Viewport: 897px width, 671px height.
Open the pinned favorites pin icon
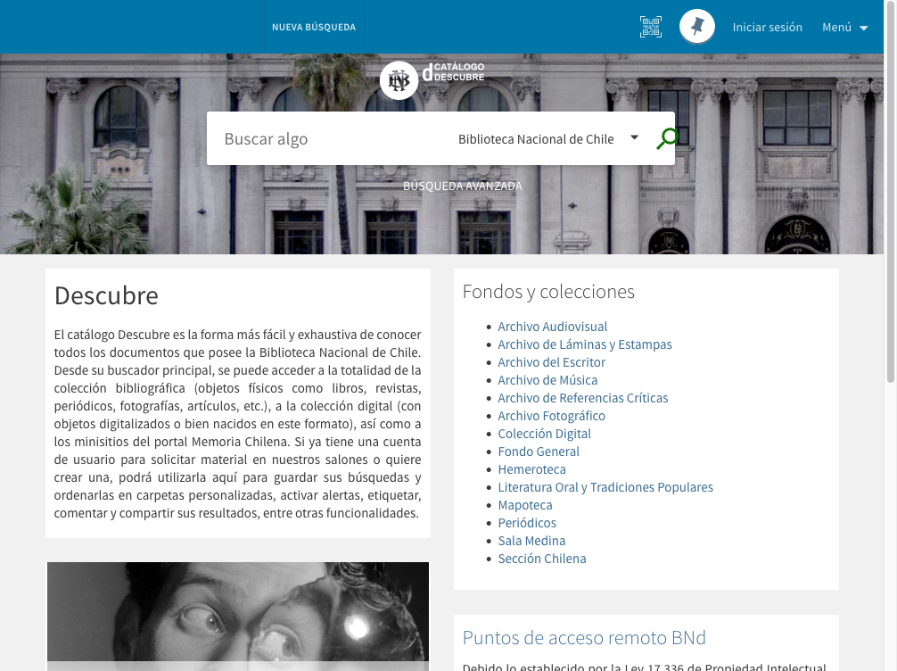click(697, 27)
